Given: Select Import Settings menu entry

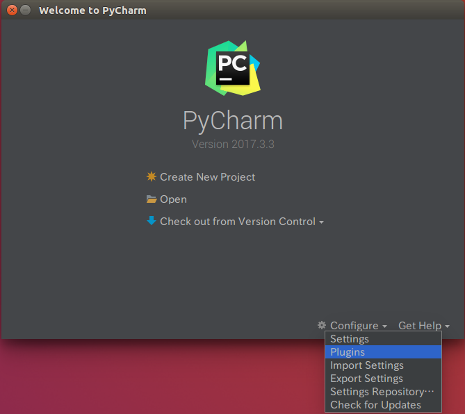Looking at the screenshot, I should pyautogui.click(x=383, y=365).
